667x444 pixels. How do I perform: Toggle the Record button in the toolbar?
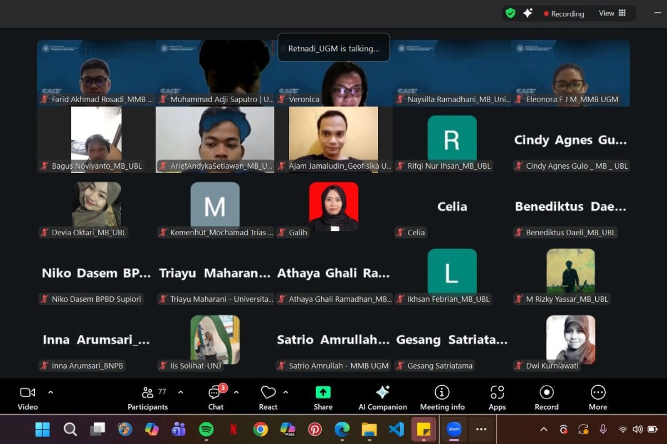click(x=546, y=398)
